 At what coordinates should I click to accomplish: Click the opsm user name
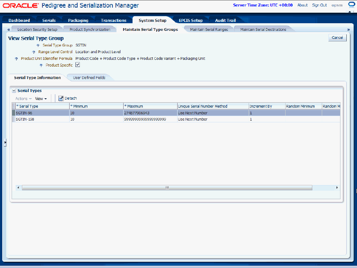[337, 5]
